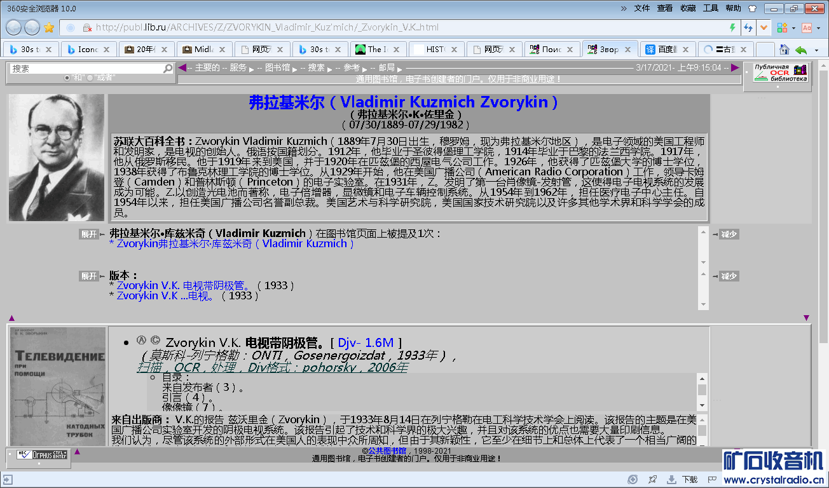Download the Djv- 1.6M file link
This screenshot has width=829, height=488.
[366, 342]
